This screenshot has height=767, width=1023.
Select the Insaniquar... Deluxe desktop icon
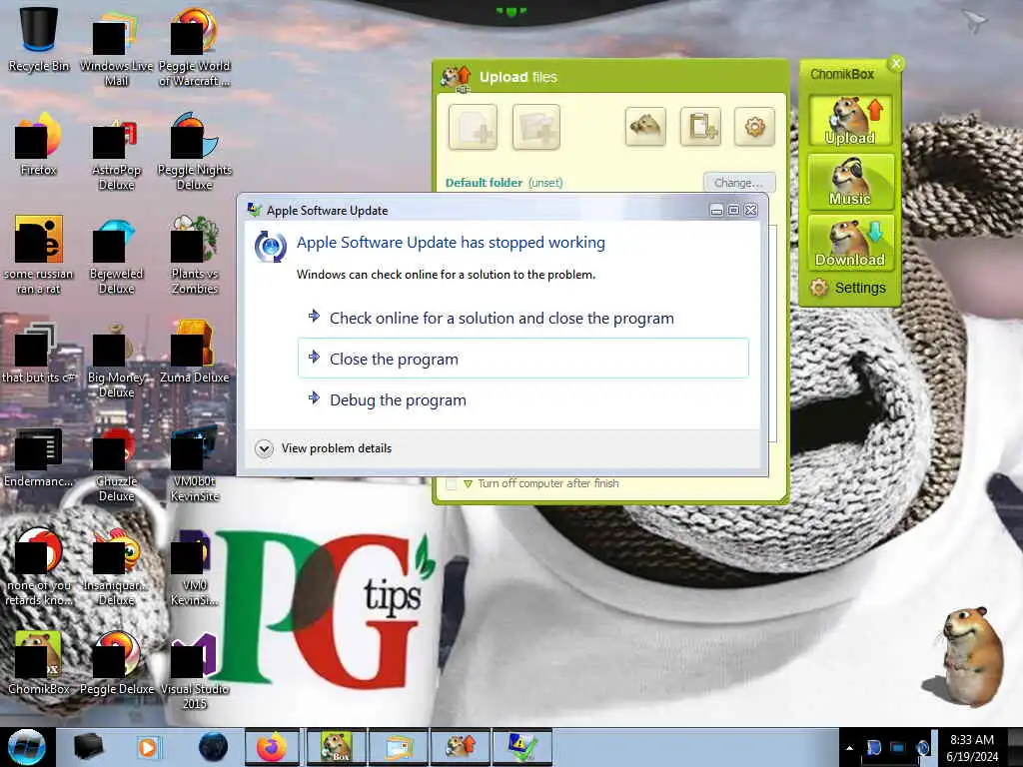point(116,568)
